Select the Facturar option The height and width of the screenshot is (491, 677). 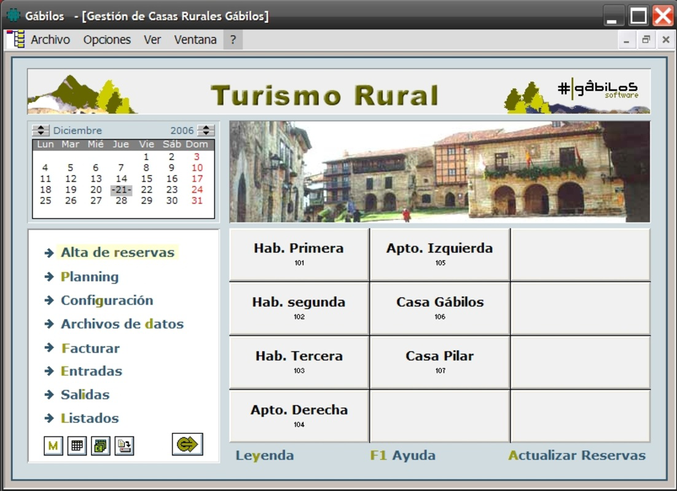90,348
